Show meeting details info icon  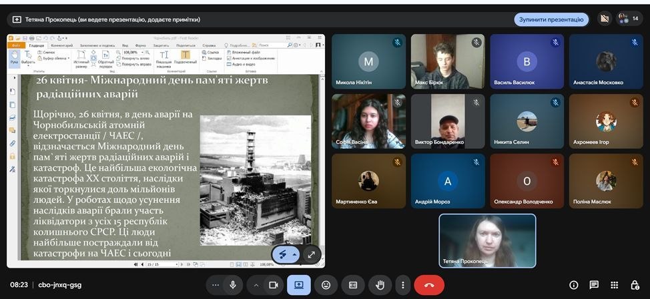click(x=573, y=285)
